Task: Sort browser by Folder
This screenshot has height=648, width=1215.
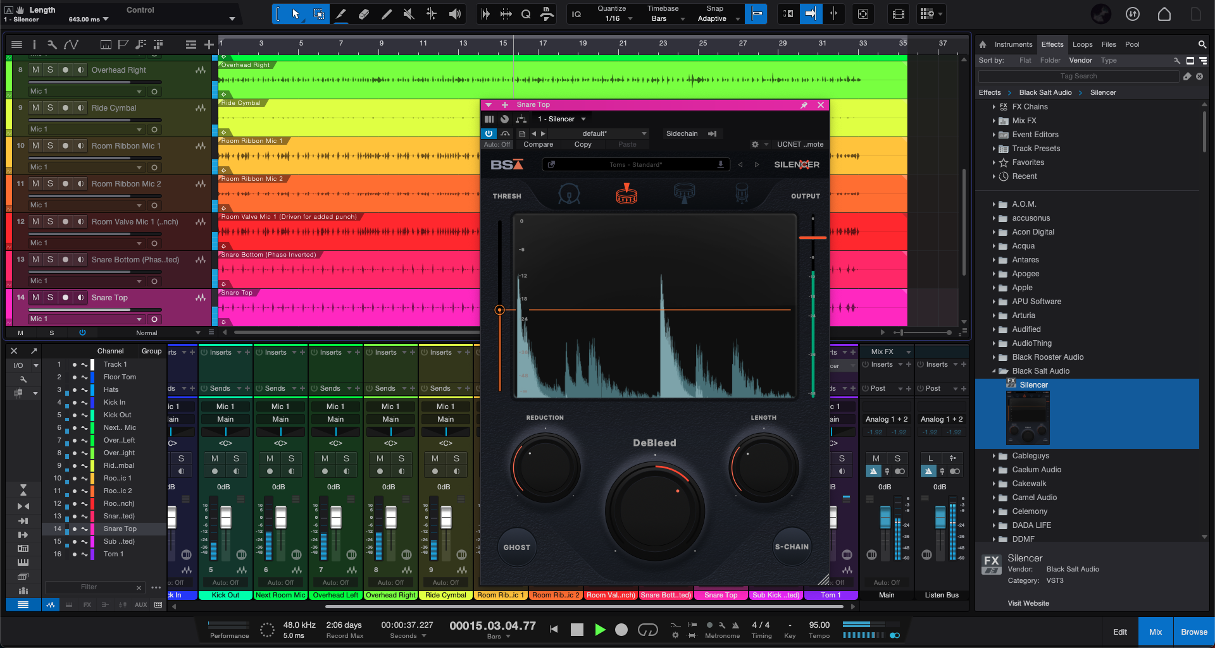Action: point(1050,60)
